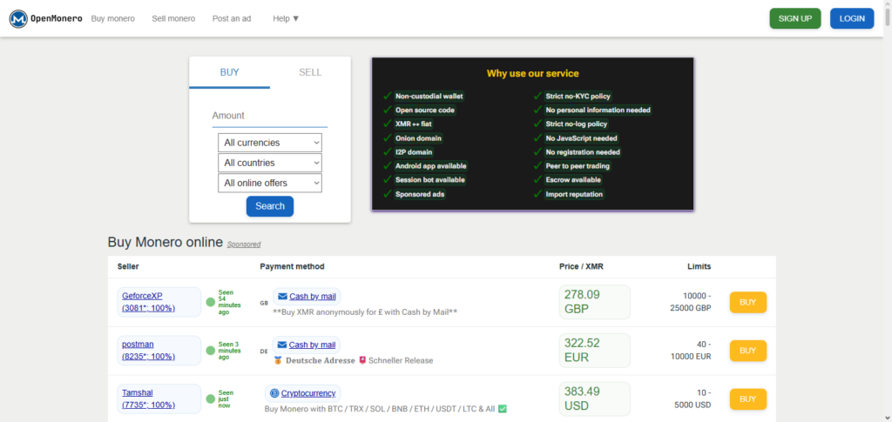Click the envelope icon in GeforceXP row
This screenshot has height=422, width=892.
point(283,297)
